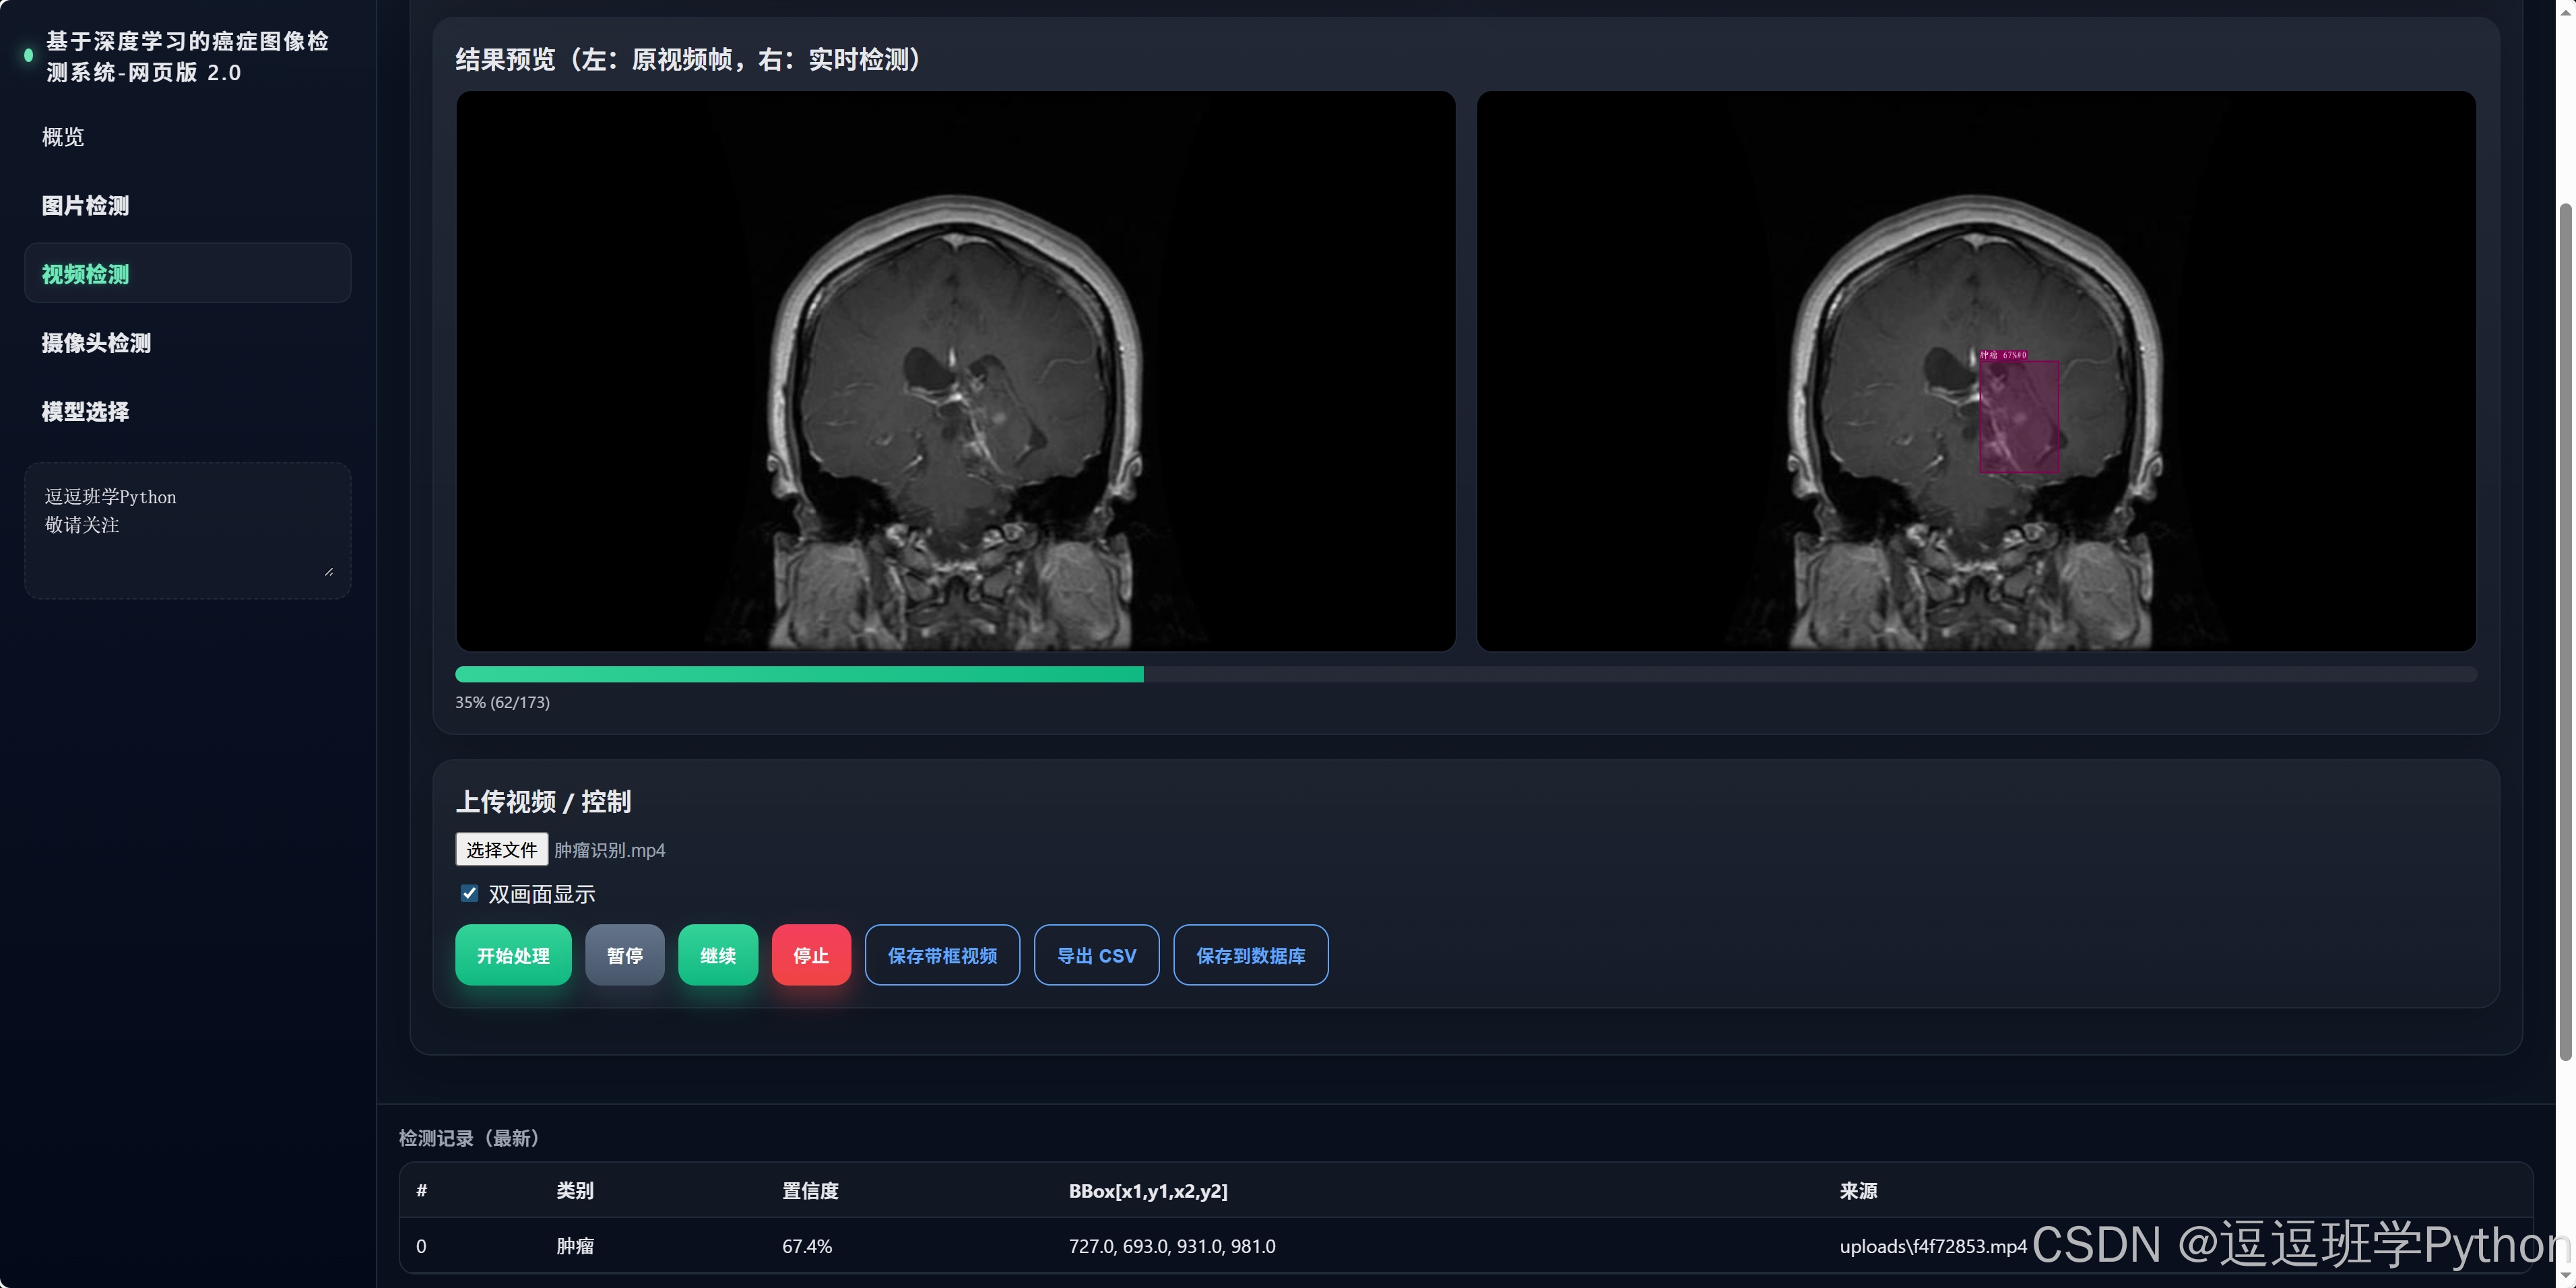Pause processing with 暂停 button
Viewport: 2576px width, 1288px height.
[624, 955]
